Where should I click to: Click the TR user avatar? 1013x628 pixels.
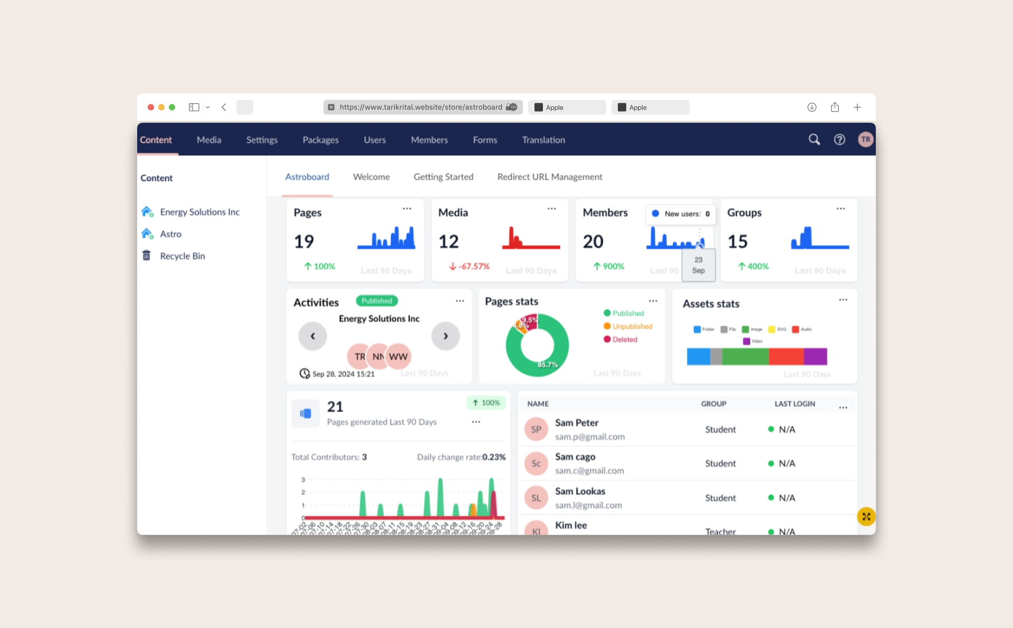865,140
